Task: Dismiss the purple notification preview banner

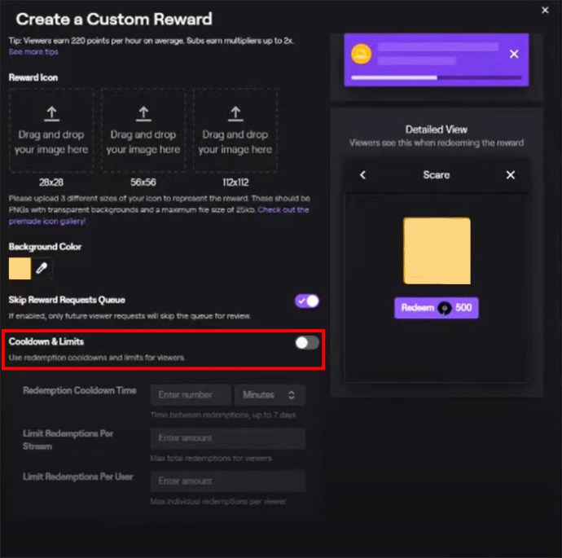Action: click(514, 54)
